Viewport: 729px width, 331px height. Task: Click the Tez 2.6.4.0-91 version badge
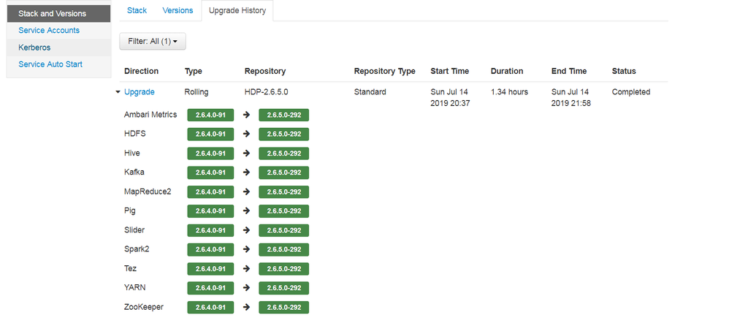(210, 269)
